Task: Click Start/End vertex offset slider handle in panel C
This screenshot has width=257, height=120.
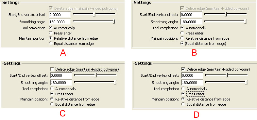Action: click(x=96, y=75)
